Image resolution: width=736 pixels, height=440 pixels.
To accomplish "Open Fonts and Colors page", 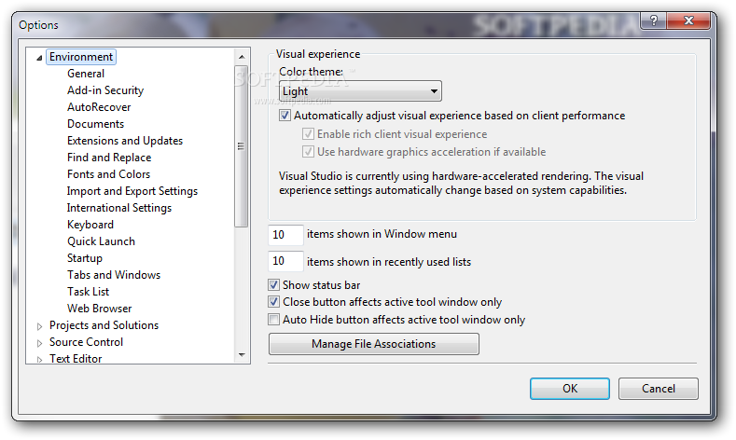I will pos(108,174).
